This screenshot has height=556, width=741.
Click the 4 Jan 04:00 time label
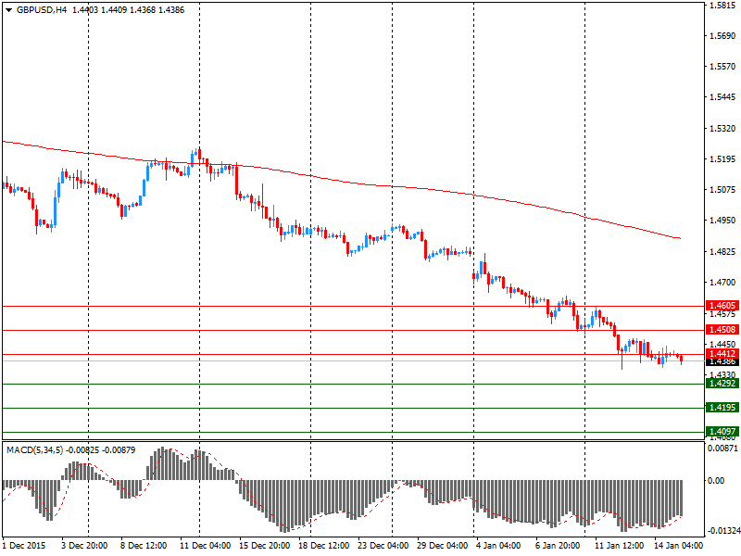pos(498,546)
